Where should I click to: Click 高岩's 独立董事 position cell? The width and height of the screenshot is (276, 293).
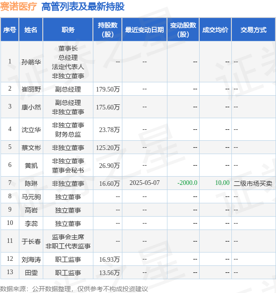(68, 210)
